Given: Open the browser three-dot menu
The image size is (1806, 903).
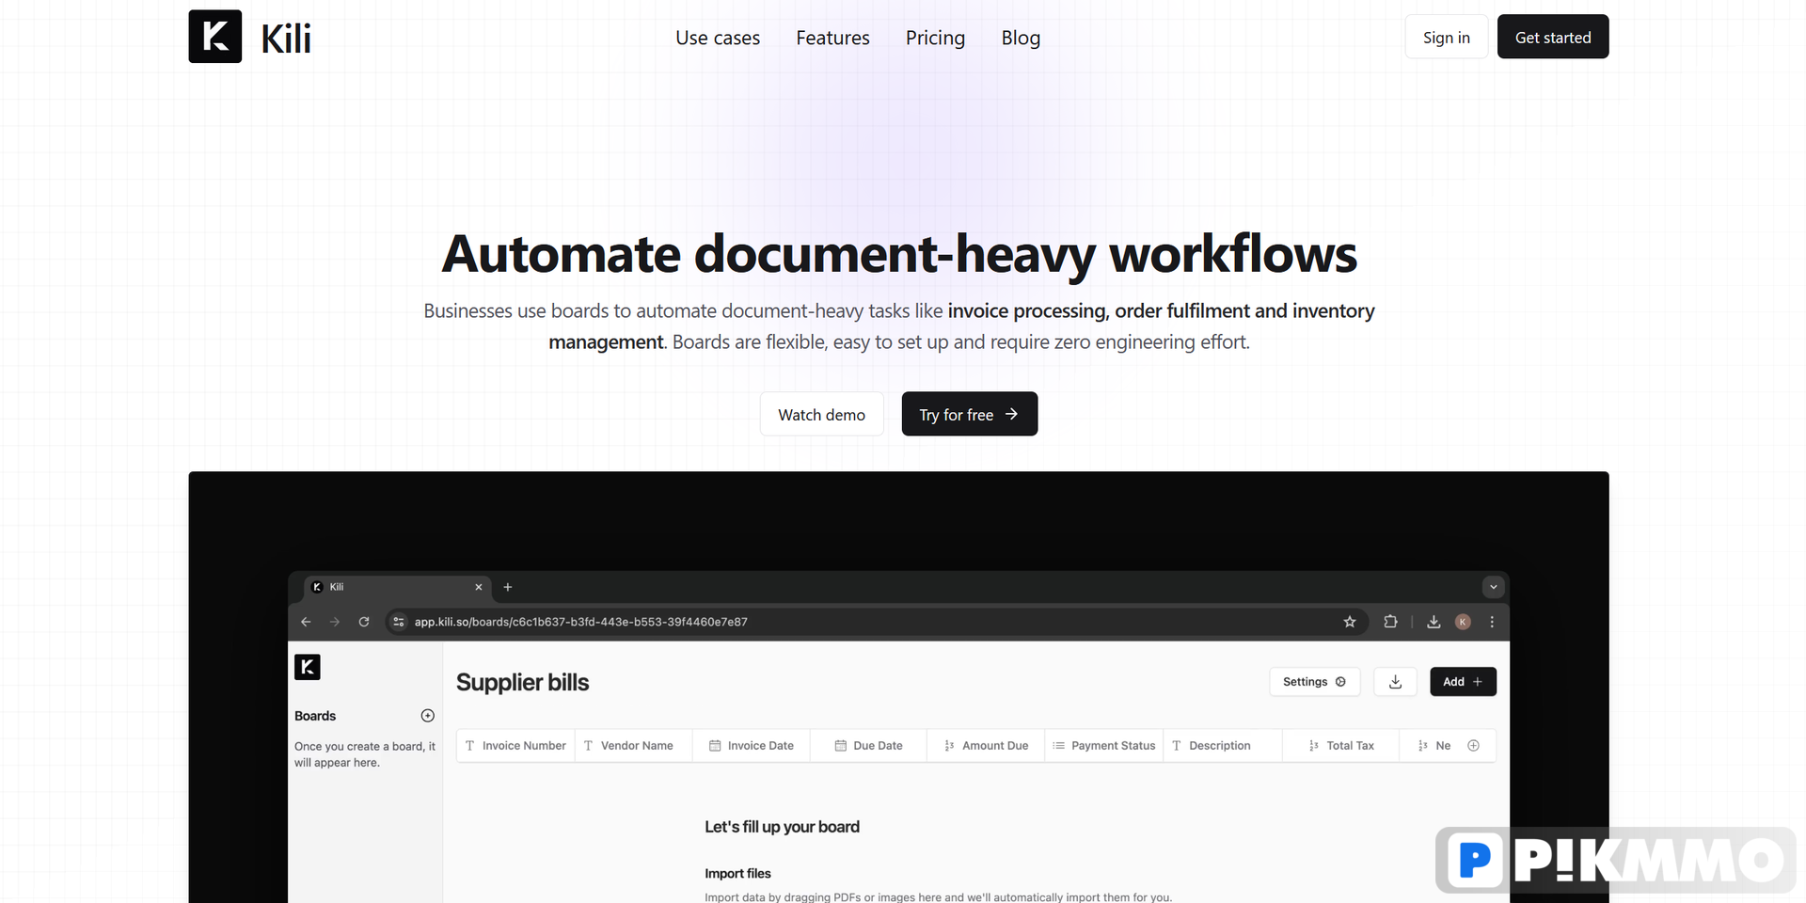Looking at the screenshot, I should tap(1492, 622).
